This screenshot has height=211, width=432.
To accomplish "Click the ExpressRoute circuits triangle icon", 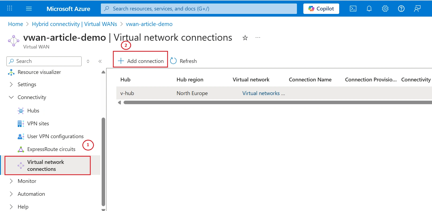I will 21,149.
